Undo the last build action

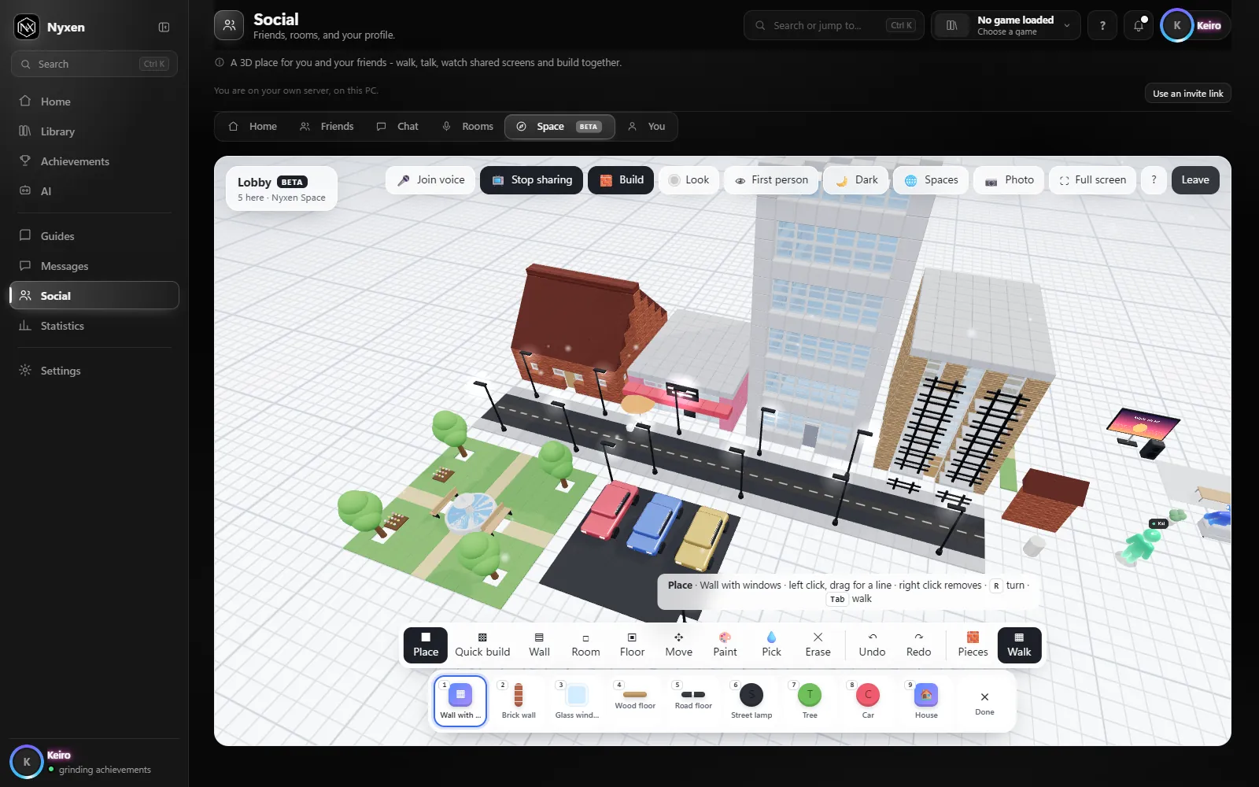pyautogui.click(x=872, y=645)
